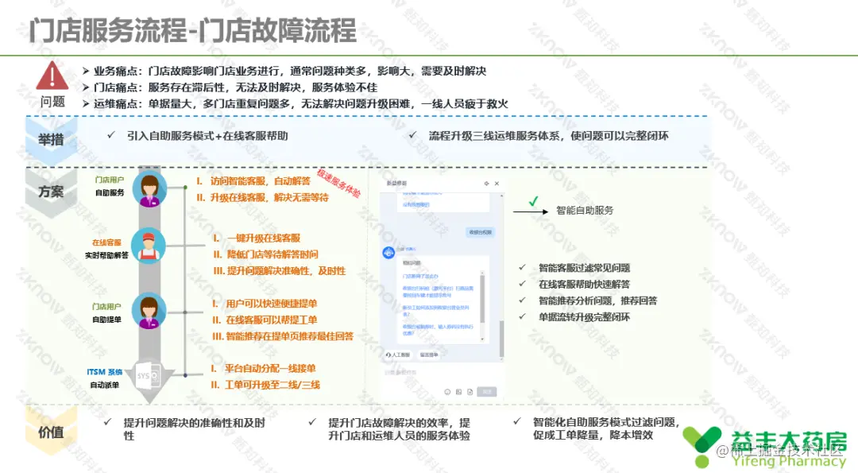
Task: Click the text 一键升级在线客服
Action: point(264,238)
